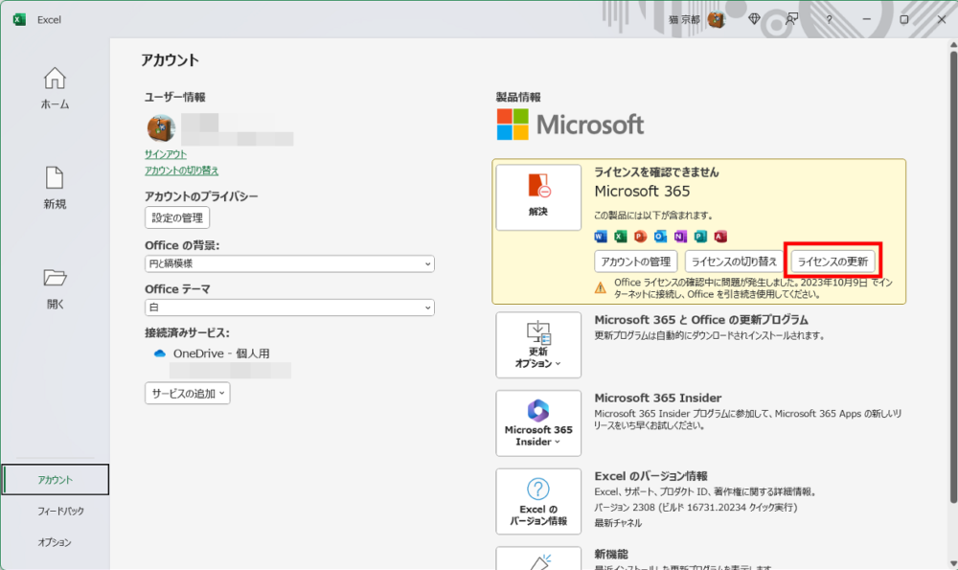Click the Word app icon
The height and width of the screenshot is (570, 958).
(x=601, y=237)
